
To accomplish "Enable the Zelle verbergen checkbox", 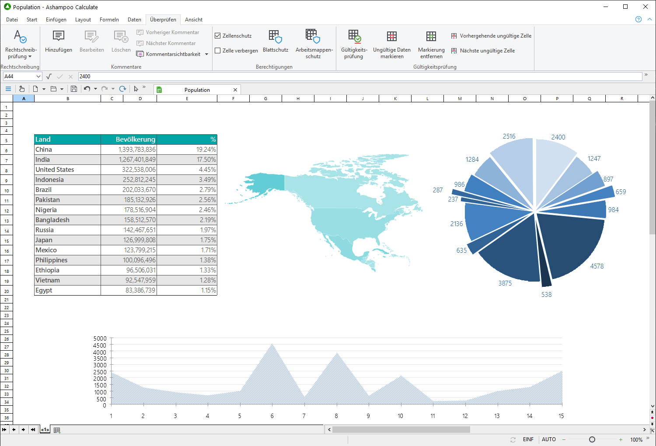I will click(x=218, y=51).
